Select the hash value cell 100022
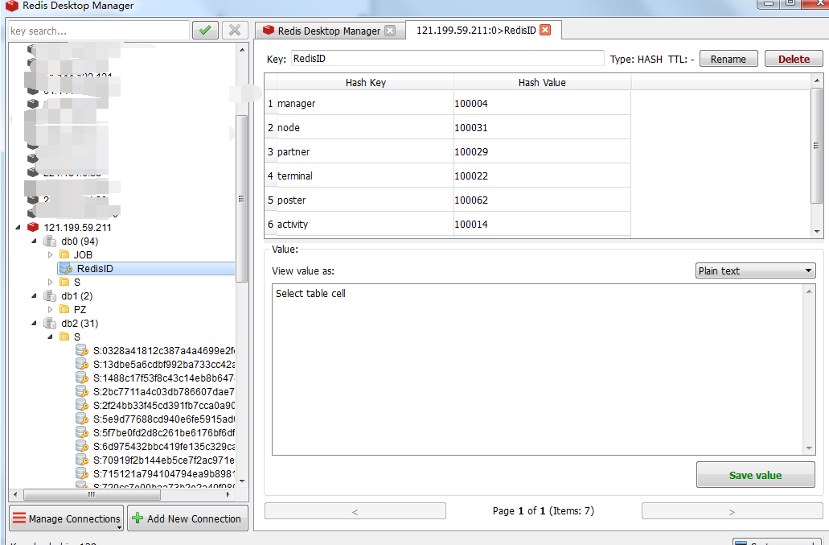The height and width of the screenshot is (545, 829). pyautogui.click(x=542, y=175)
